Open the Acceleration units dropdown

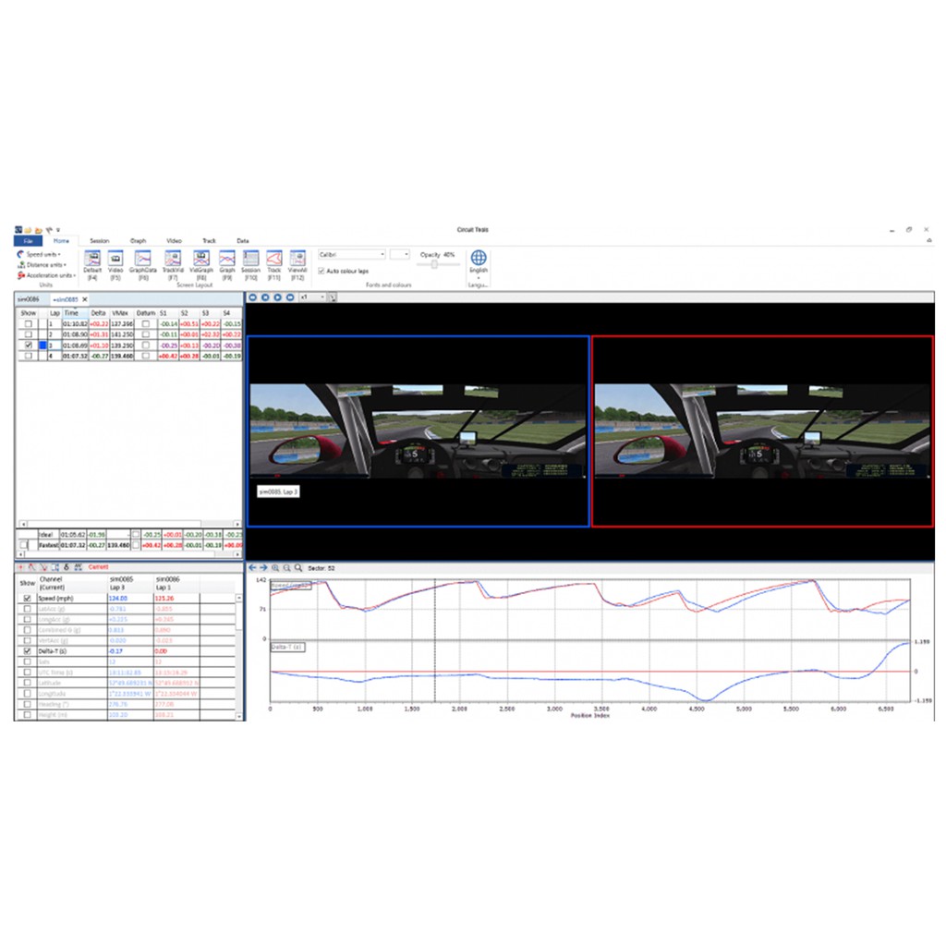pyautogui.click(x=46, y=275)
